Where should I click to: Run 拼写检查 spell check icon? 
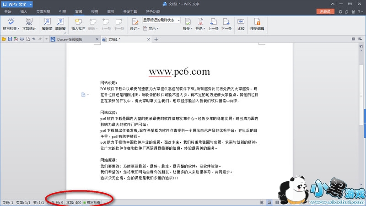(x=11, y=22)
